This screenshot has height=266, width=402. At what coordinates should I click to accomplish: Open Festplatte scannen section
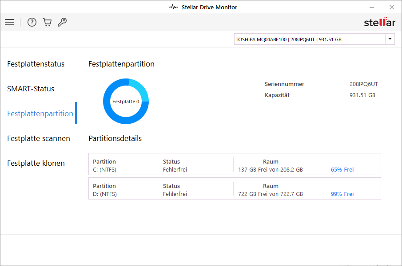tap(39, 138)
